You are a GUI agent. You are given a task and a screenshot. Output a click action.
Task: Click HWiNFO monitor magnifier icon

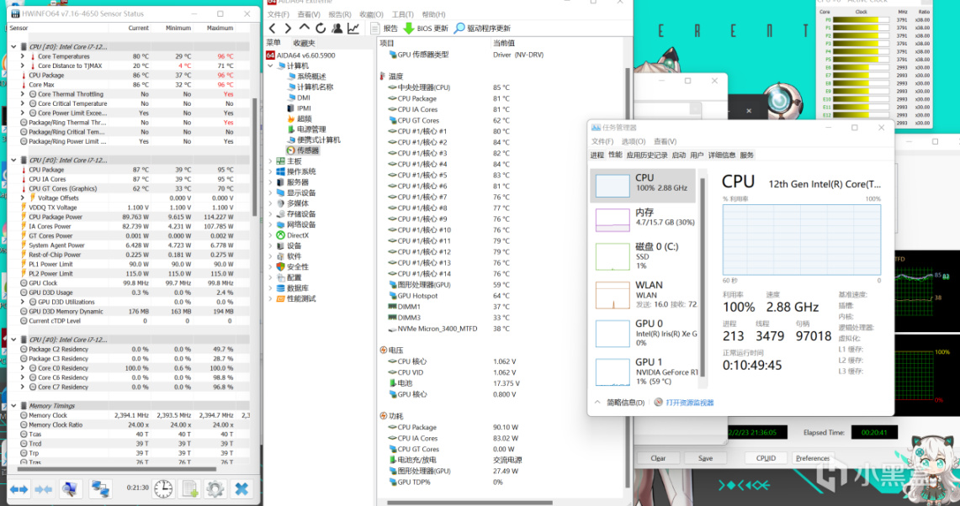point(70,489)
